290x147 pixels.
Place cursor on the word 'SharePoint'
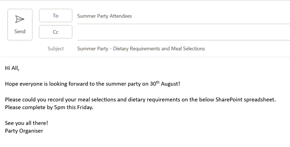229,100
